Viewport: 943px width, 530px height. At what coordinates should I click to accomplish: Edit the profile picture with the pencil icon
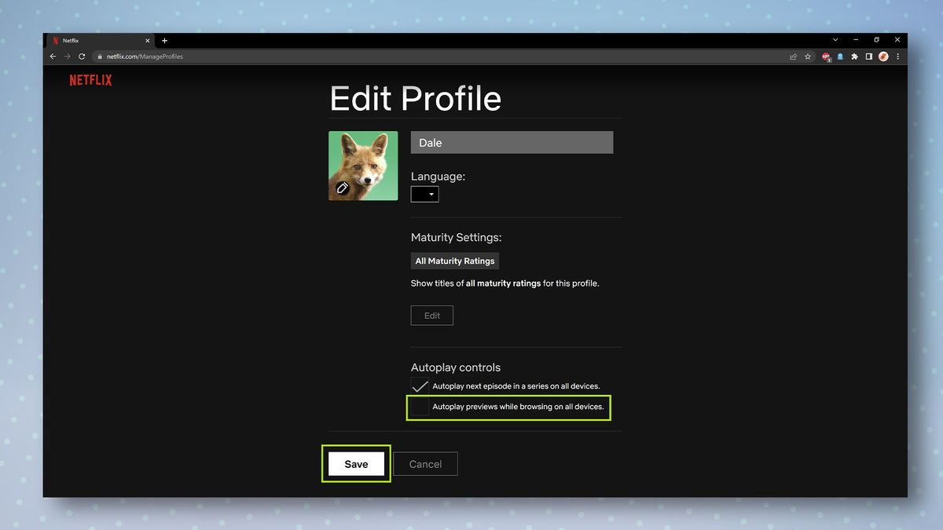click(x=341, y=188)
